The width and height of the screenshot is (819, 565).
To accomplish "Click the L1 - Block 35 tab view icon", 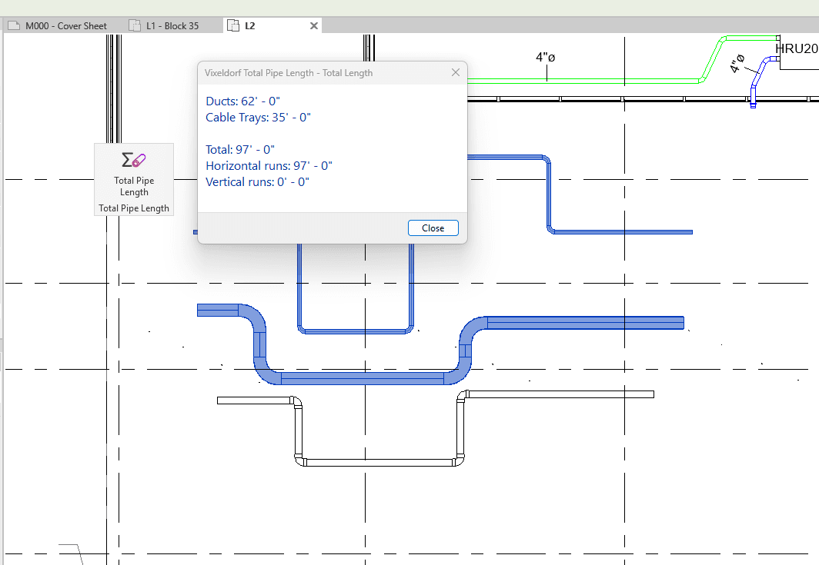I will tap(135, 25).
